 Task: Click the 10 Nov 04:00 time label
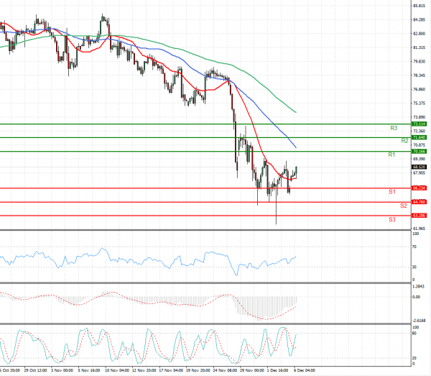click(116, 371)
